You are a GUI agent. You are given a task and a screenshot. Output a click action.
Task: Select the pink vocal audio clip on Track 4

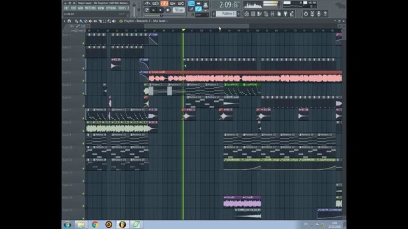245,76
